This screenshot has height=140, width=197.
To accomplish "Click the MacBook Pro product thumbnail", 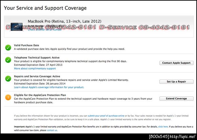I will [17, 27].
